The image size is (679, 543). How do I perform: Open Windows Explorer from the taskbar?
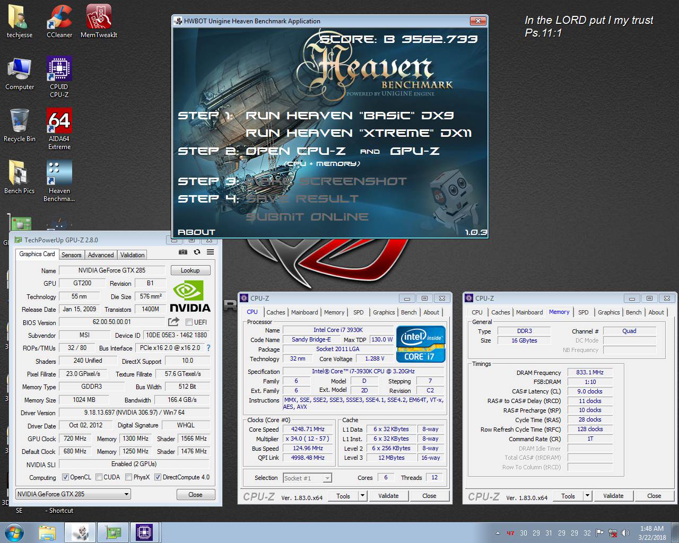pyautogui.click(x=47, y=532)
